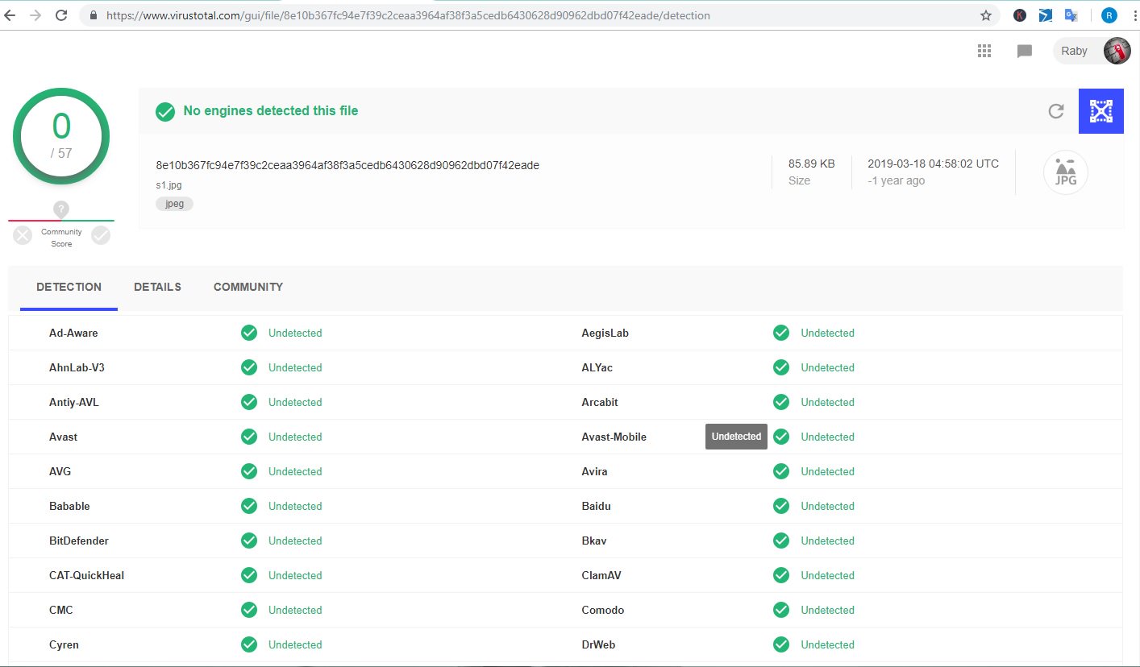
Task: Click the JPG file type icon
Action: tap(1066, 172)
